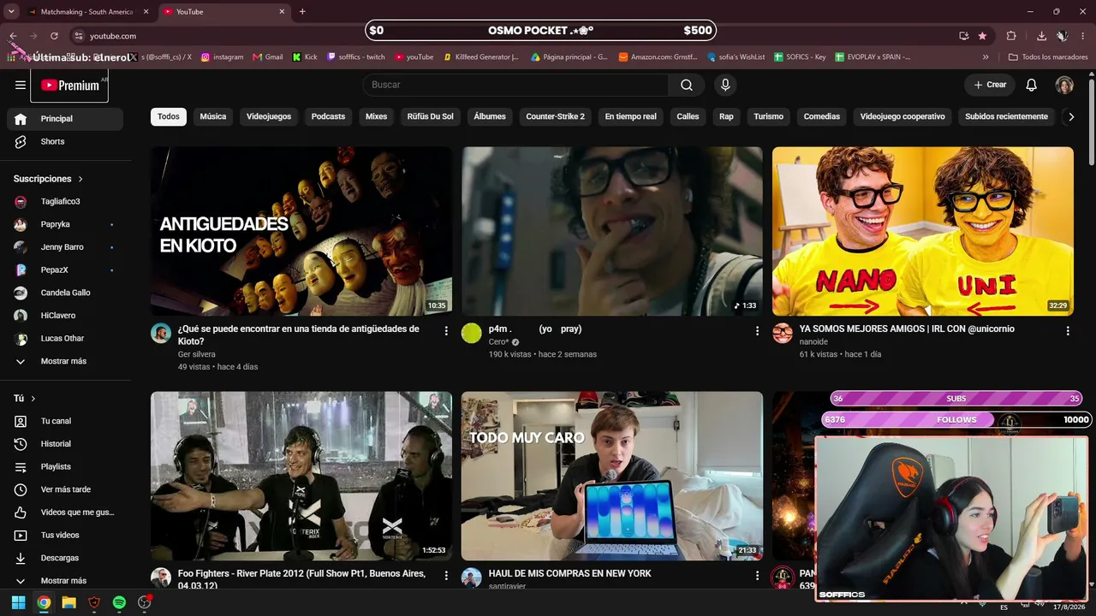Select the Counter-Strike 2 filter chip

556,116
